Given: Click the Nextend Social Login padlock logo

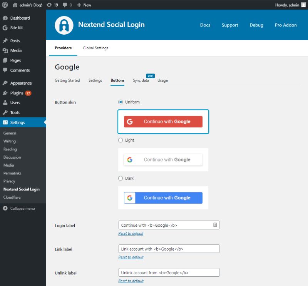Looking at the screenshot, I should pos(64,25).
